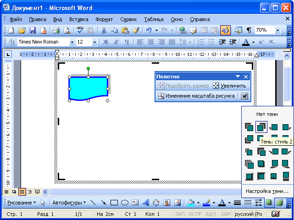The height and width of the screenshot is (220, 294).
Task: Open font color dropdown arrow in Formatting toolbar
Action: click(x=253, y=42)
